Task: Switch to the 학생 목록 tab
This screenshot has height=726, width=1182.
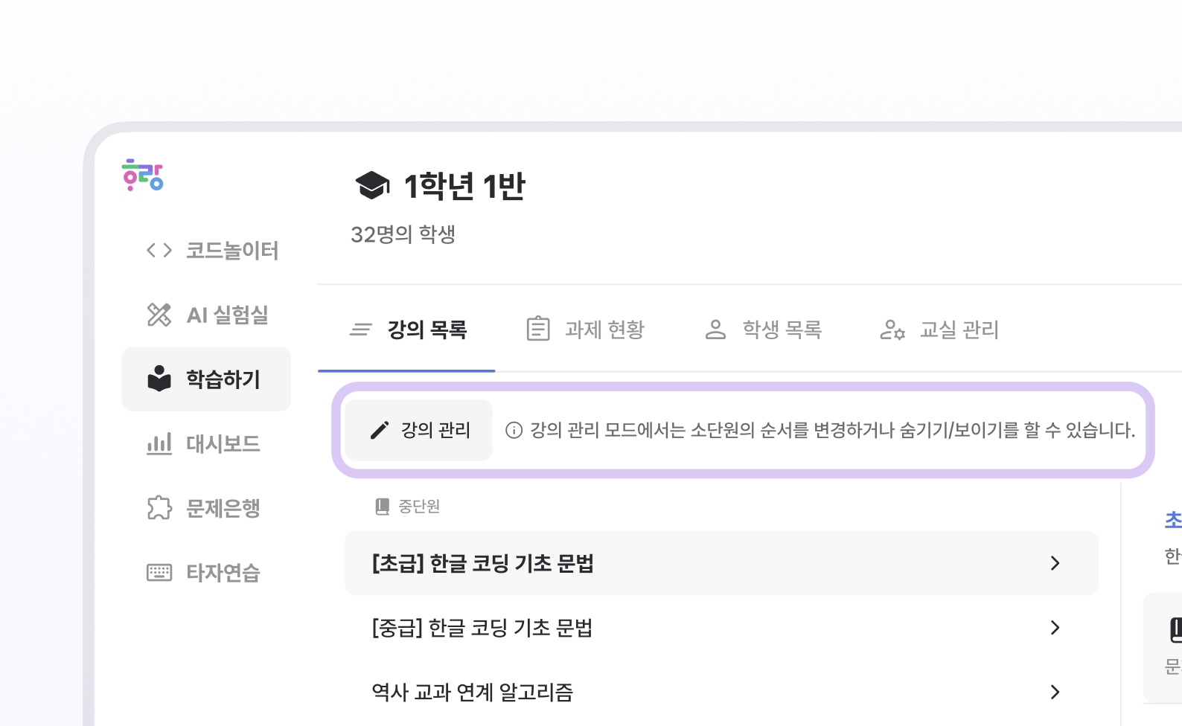Action: pyautogui.click(x=763, y=329)
